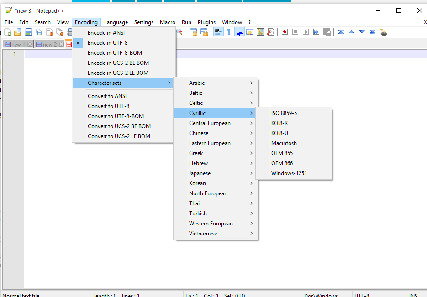Toggle the Show Indent Guide button
Screen dimensions: 427x297
[x=240, y=32]
